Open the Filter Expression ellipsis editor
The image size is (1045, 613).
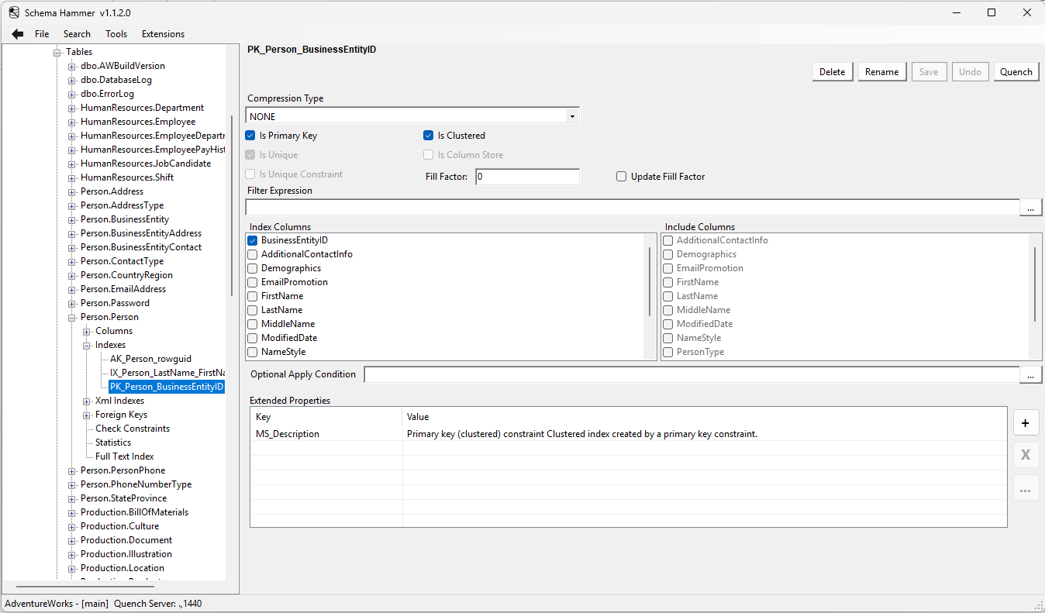[1030, 207]
